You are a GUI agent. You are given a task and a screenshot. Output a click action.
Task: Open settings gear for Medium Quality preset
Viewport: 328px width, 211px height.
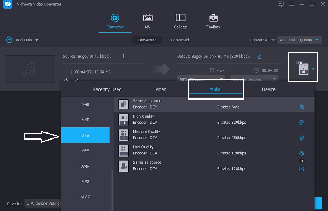click(302, 138)
